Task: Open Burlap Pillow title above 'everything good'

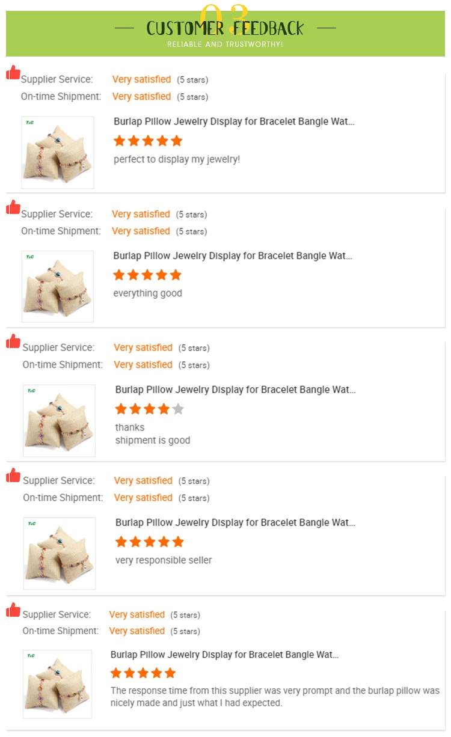Action: 233,256
